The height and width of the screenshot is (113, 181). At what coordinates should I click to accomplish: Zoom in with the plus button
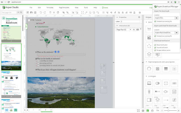[178, 110]
